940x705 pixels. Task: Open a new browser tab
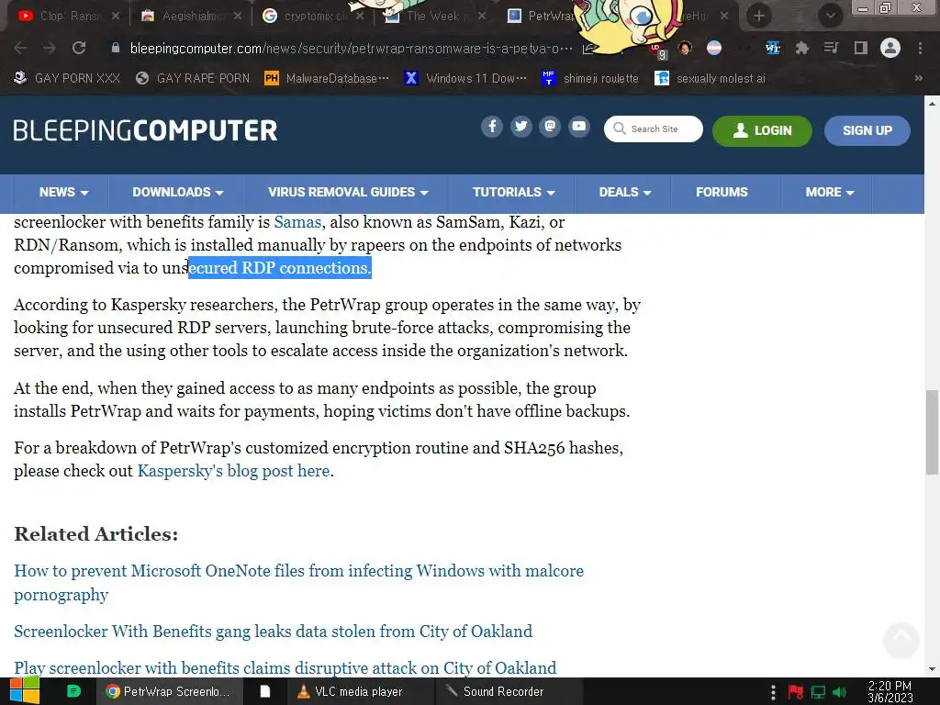point(759,16)
